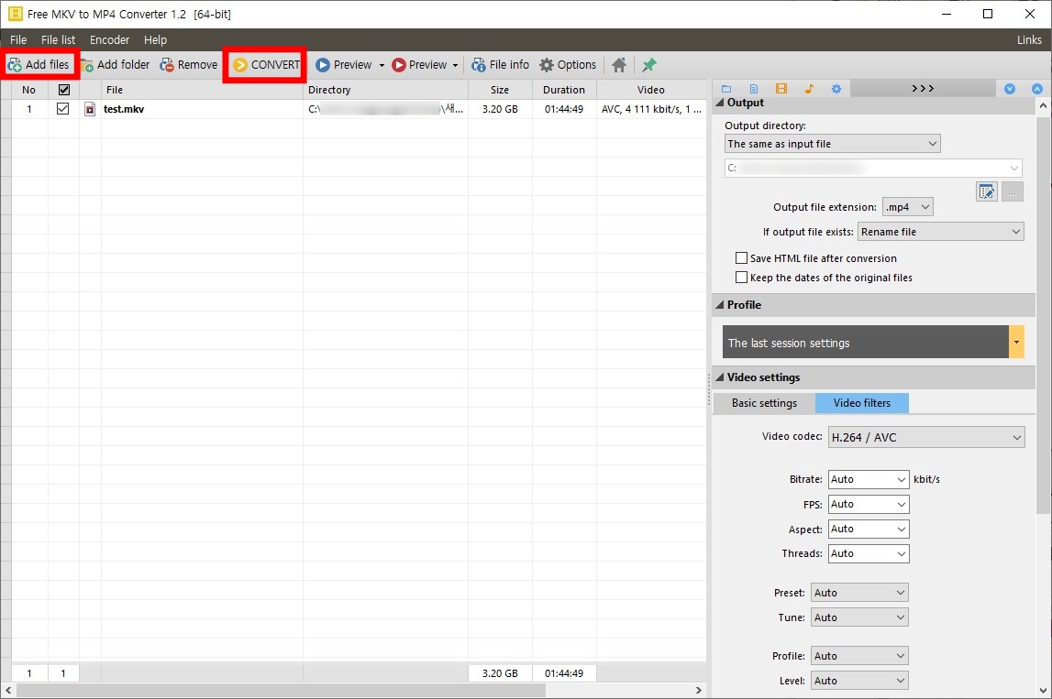Image resolution: width=1052 pixels, height=699 pixels.
Task: Sort list by the Duration column header
Action: (x=563, y=90)
